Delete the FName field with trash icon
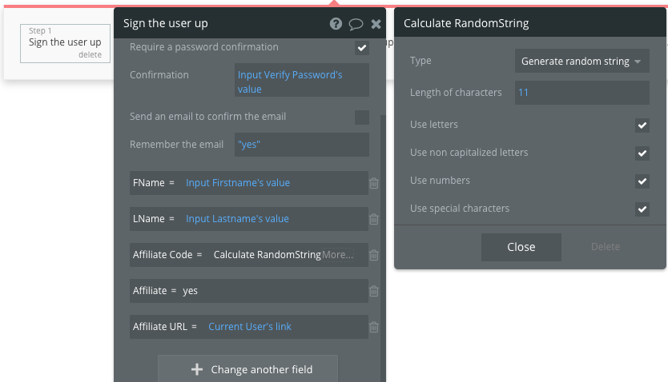 pos(374,183)
